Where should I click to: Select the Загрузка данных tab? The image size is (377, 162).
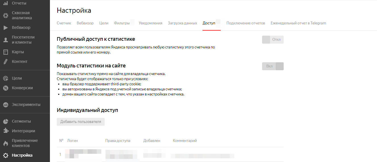pos(182,23)
